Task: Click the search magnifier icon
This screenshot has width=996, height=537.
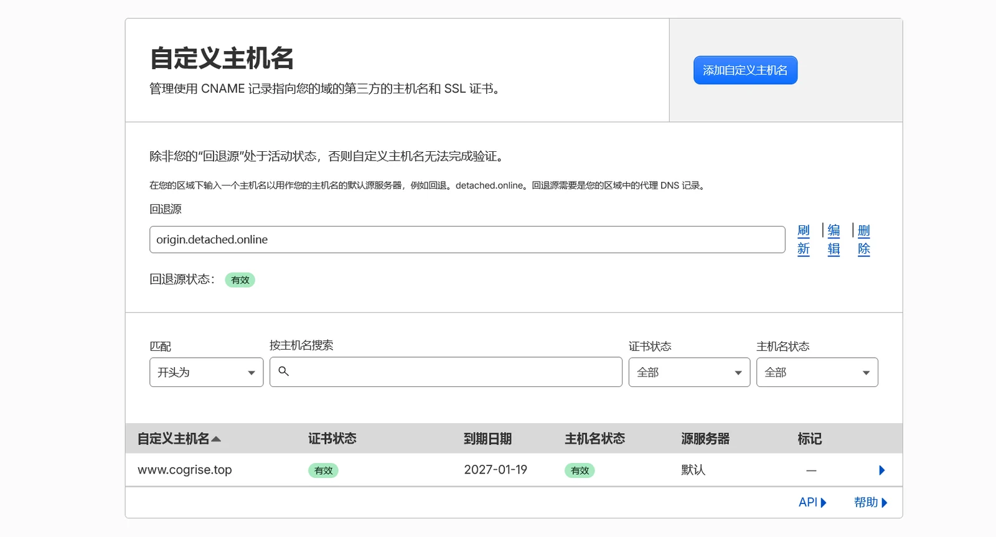Action: pyautogui.click(x=283, y=371)
